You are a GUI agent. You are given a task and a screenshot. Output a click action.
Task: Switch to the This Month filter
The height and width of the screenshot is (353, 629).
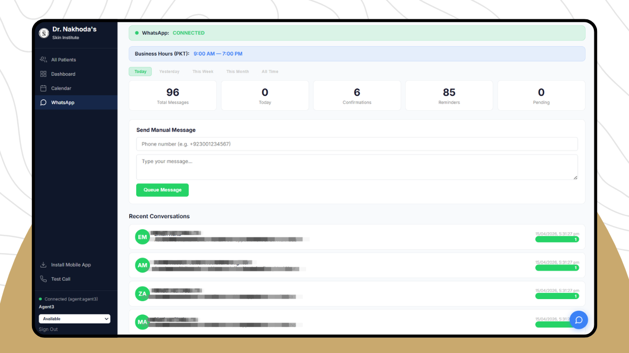coord(237,72)
